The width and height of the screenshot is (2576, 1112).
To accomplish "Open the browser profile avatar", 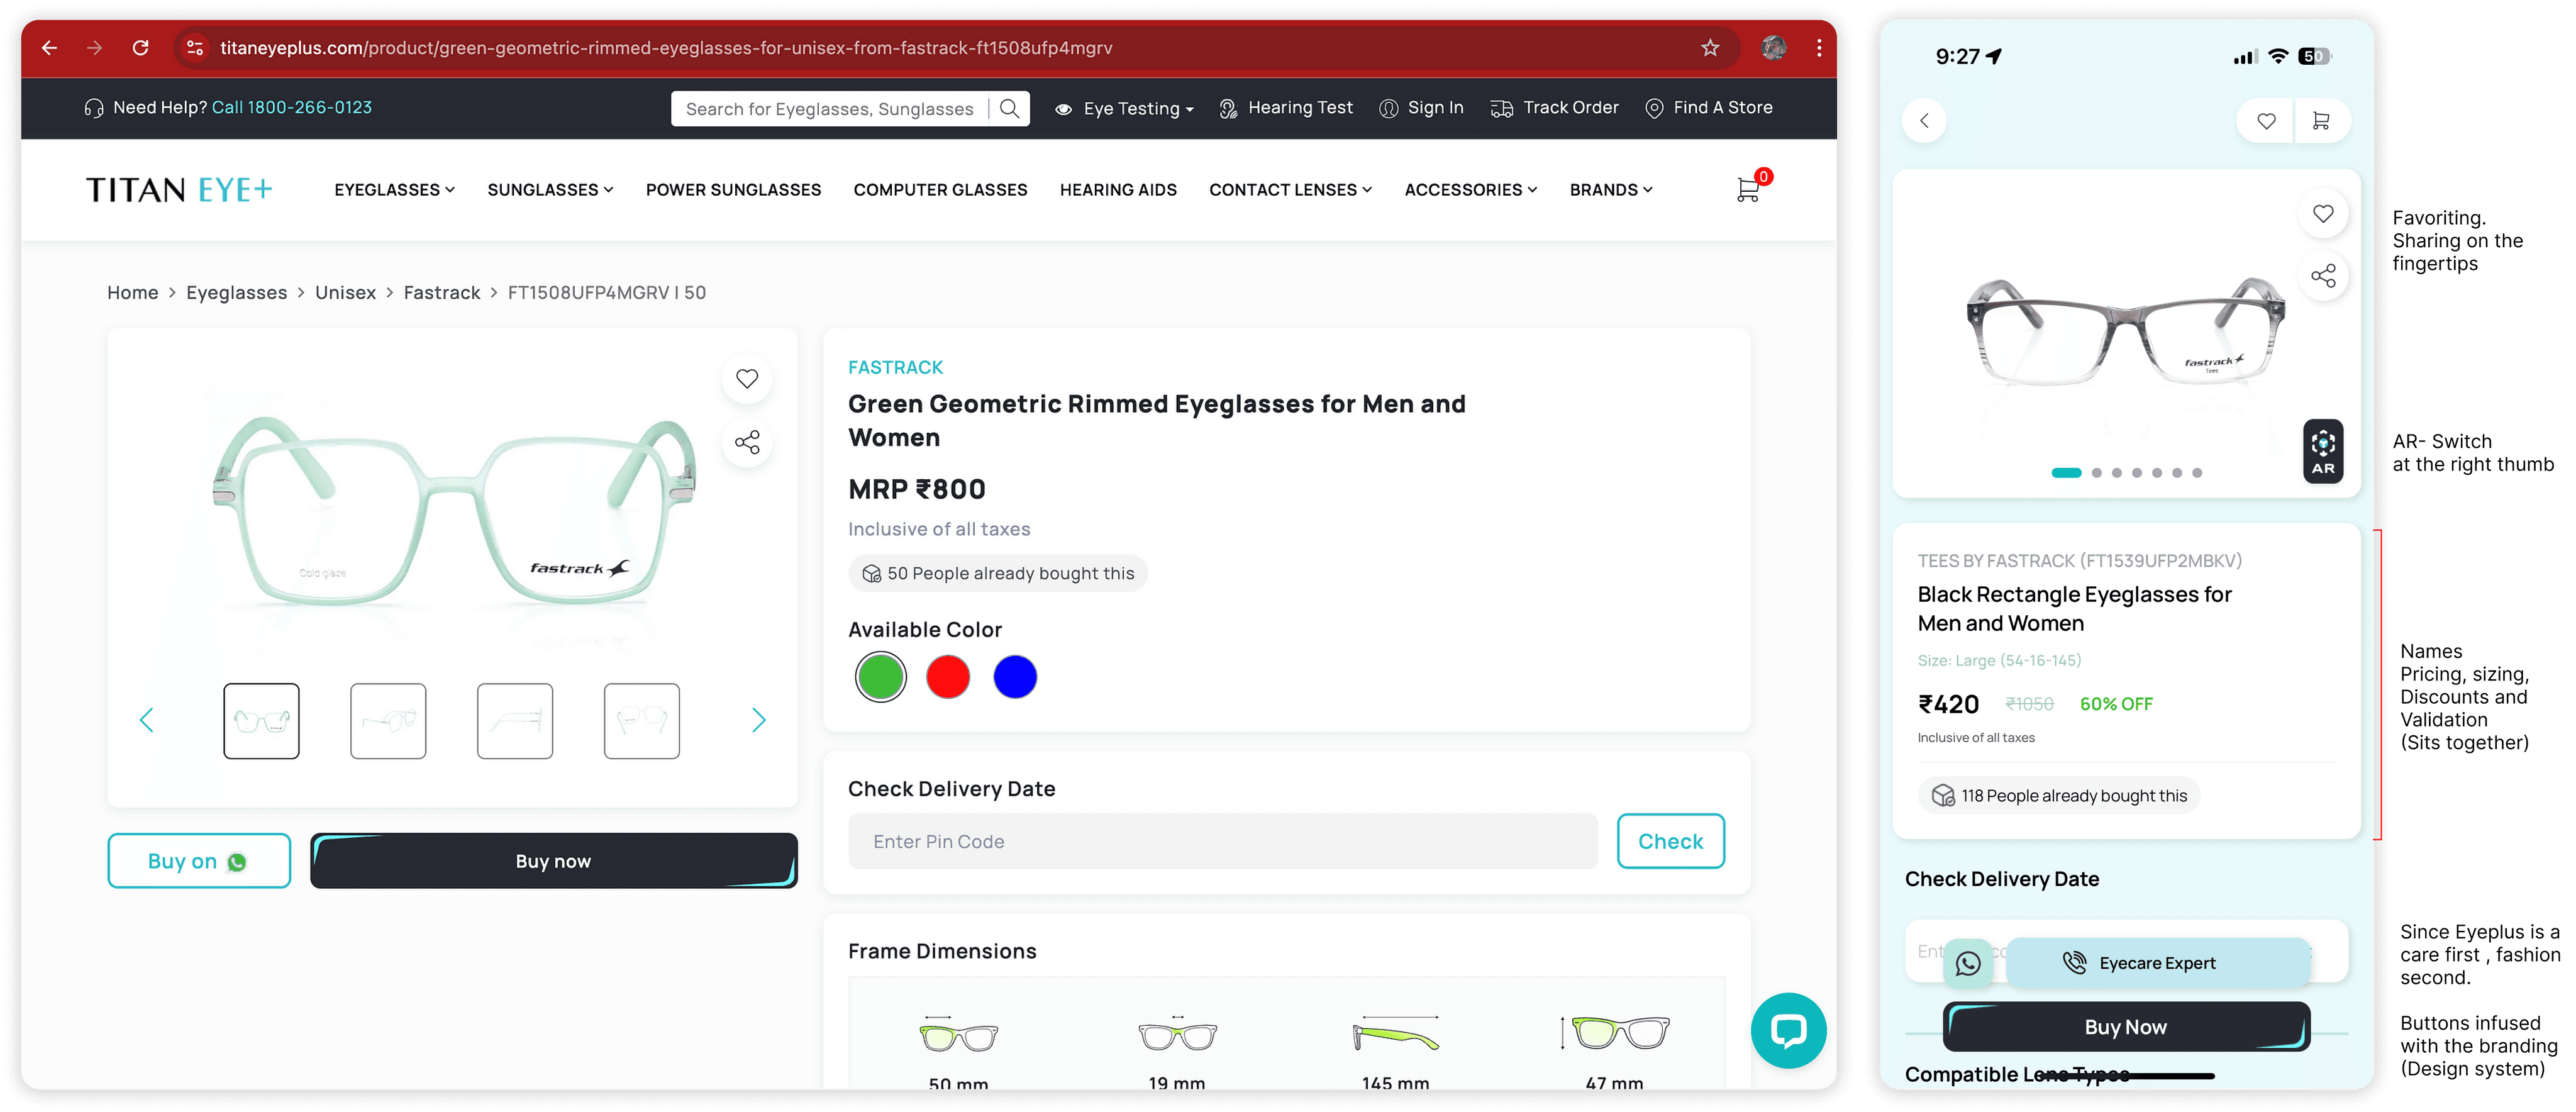I will point(1774,48).
